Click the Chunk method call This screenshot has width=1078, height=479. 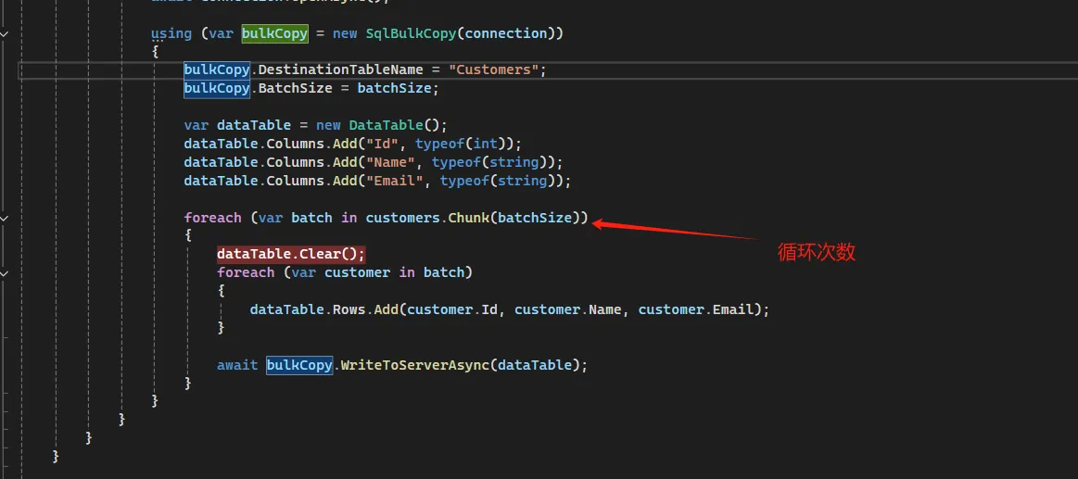[x=469, y=218]
